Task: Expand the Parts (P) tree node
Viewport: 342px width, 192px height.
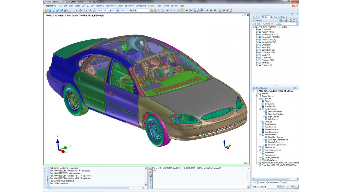Action: coord(256,32)
